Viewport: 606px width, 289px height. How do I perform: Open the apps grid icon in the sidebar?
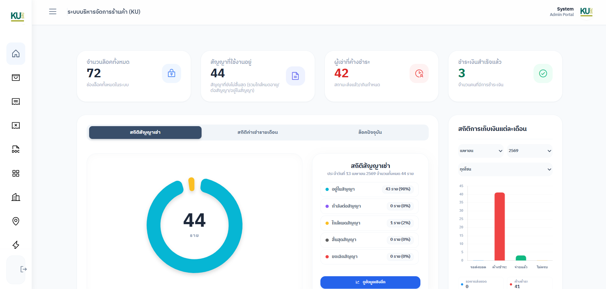coord(16,173)
